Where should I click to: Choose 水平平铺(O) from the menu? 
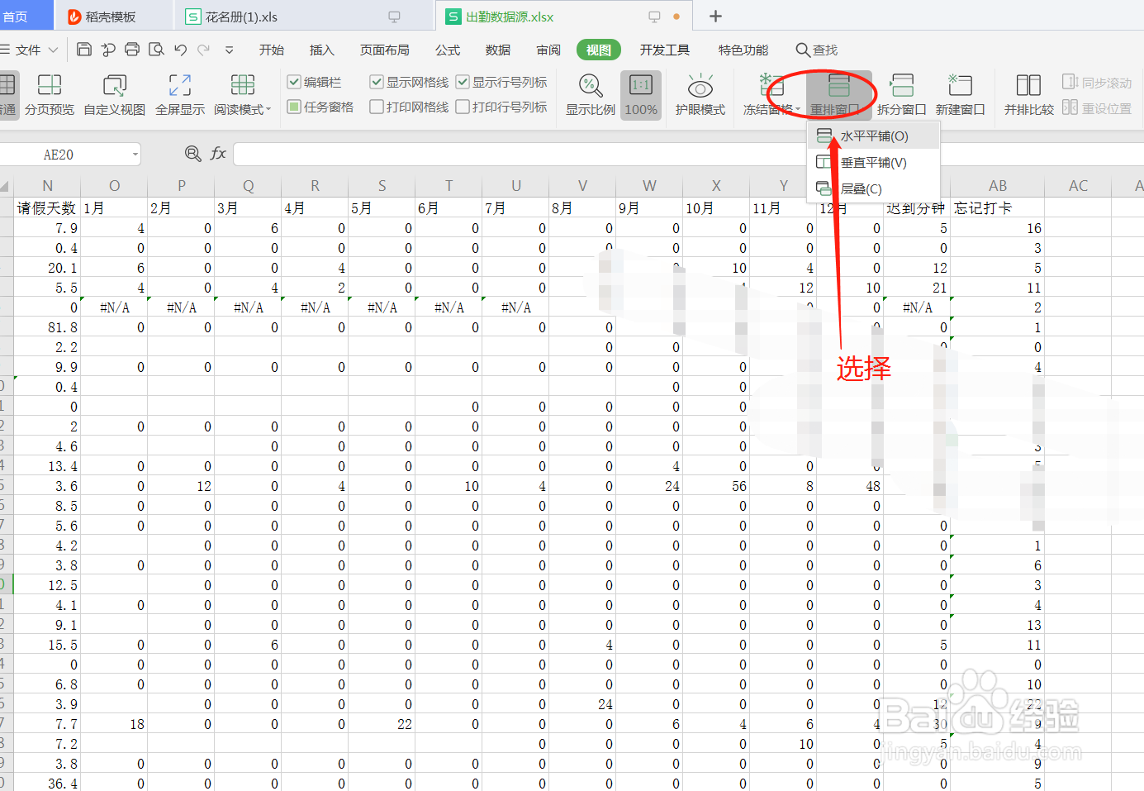pyautogui.click(x=874, y=136)
